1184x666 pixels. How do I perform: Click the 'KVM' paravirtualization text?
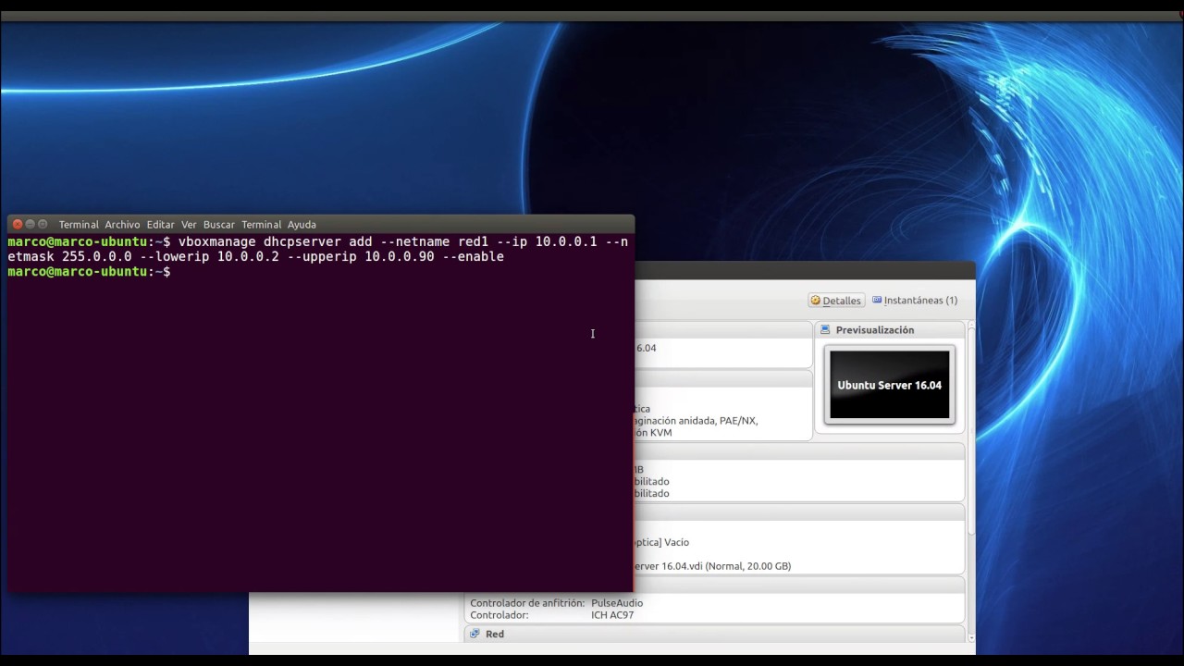point(660,433)
